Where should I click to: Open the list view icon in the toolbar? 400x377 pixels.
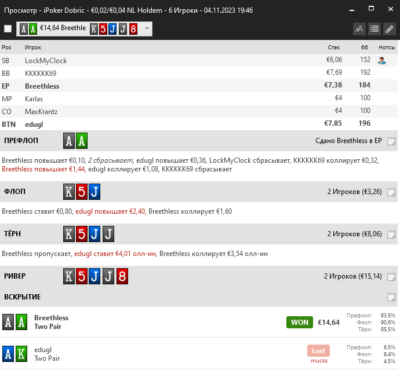click(374, 29)
